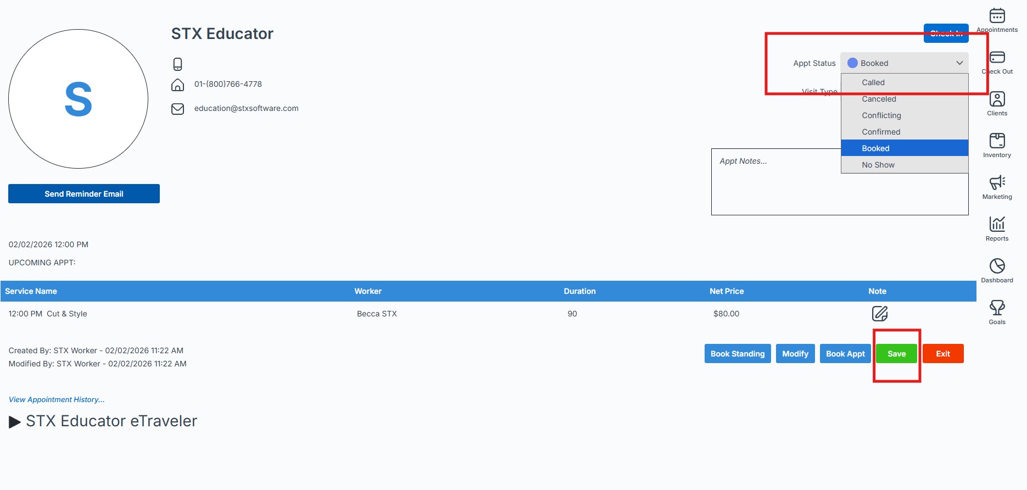Click the Marketing megaphone icon

tap(997, 183)
